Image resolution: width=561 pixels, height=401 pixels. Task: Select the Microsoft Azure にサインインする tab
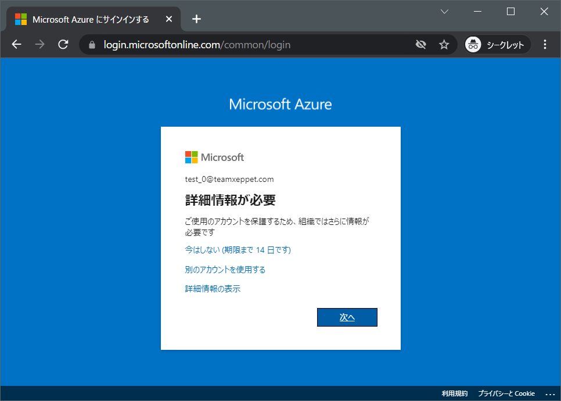coord(93,19)
